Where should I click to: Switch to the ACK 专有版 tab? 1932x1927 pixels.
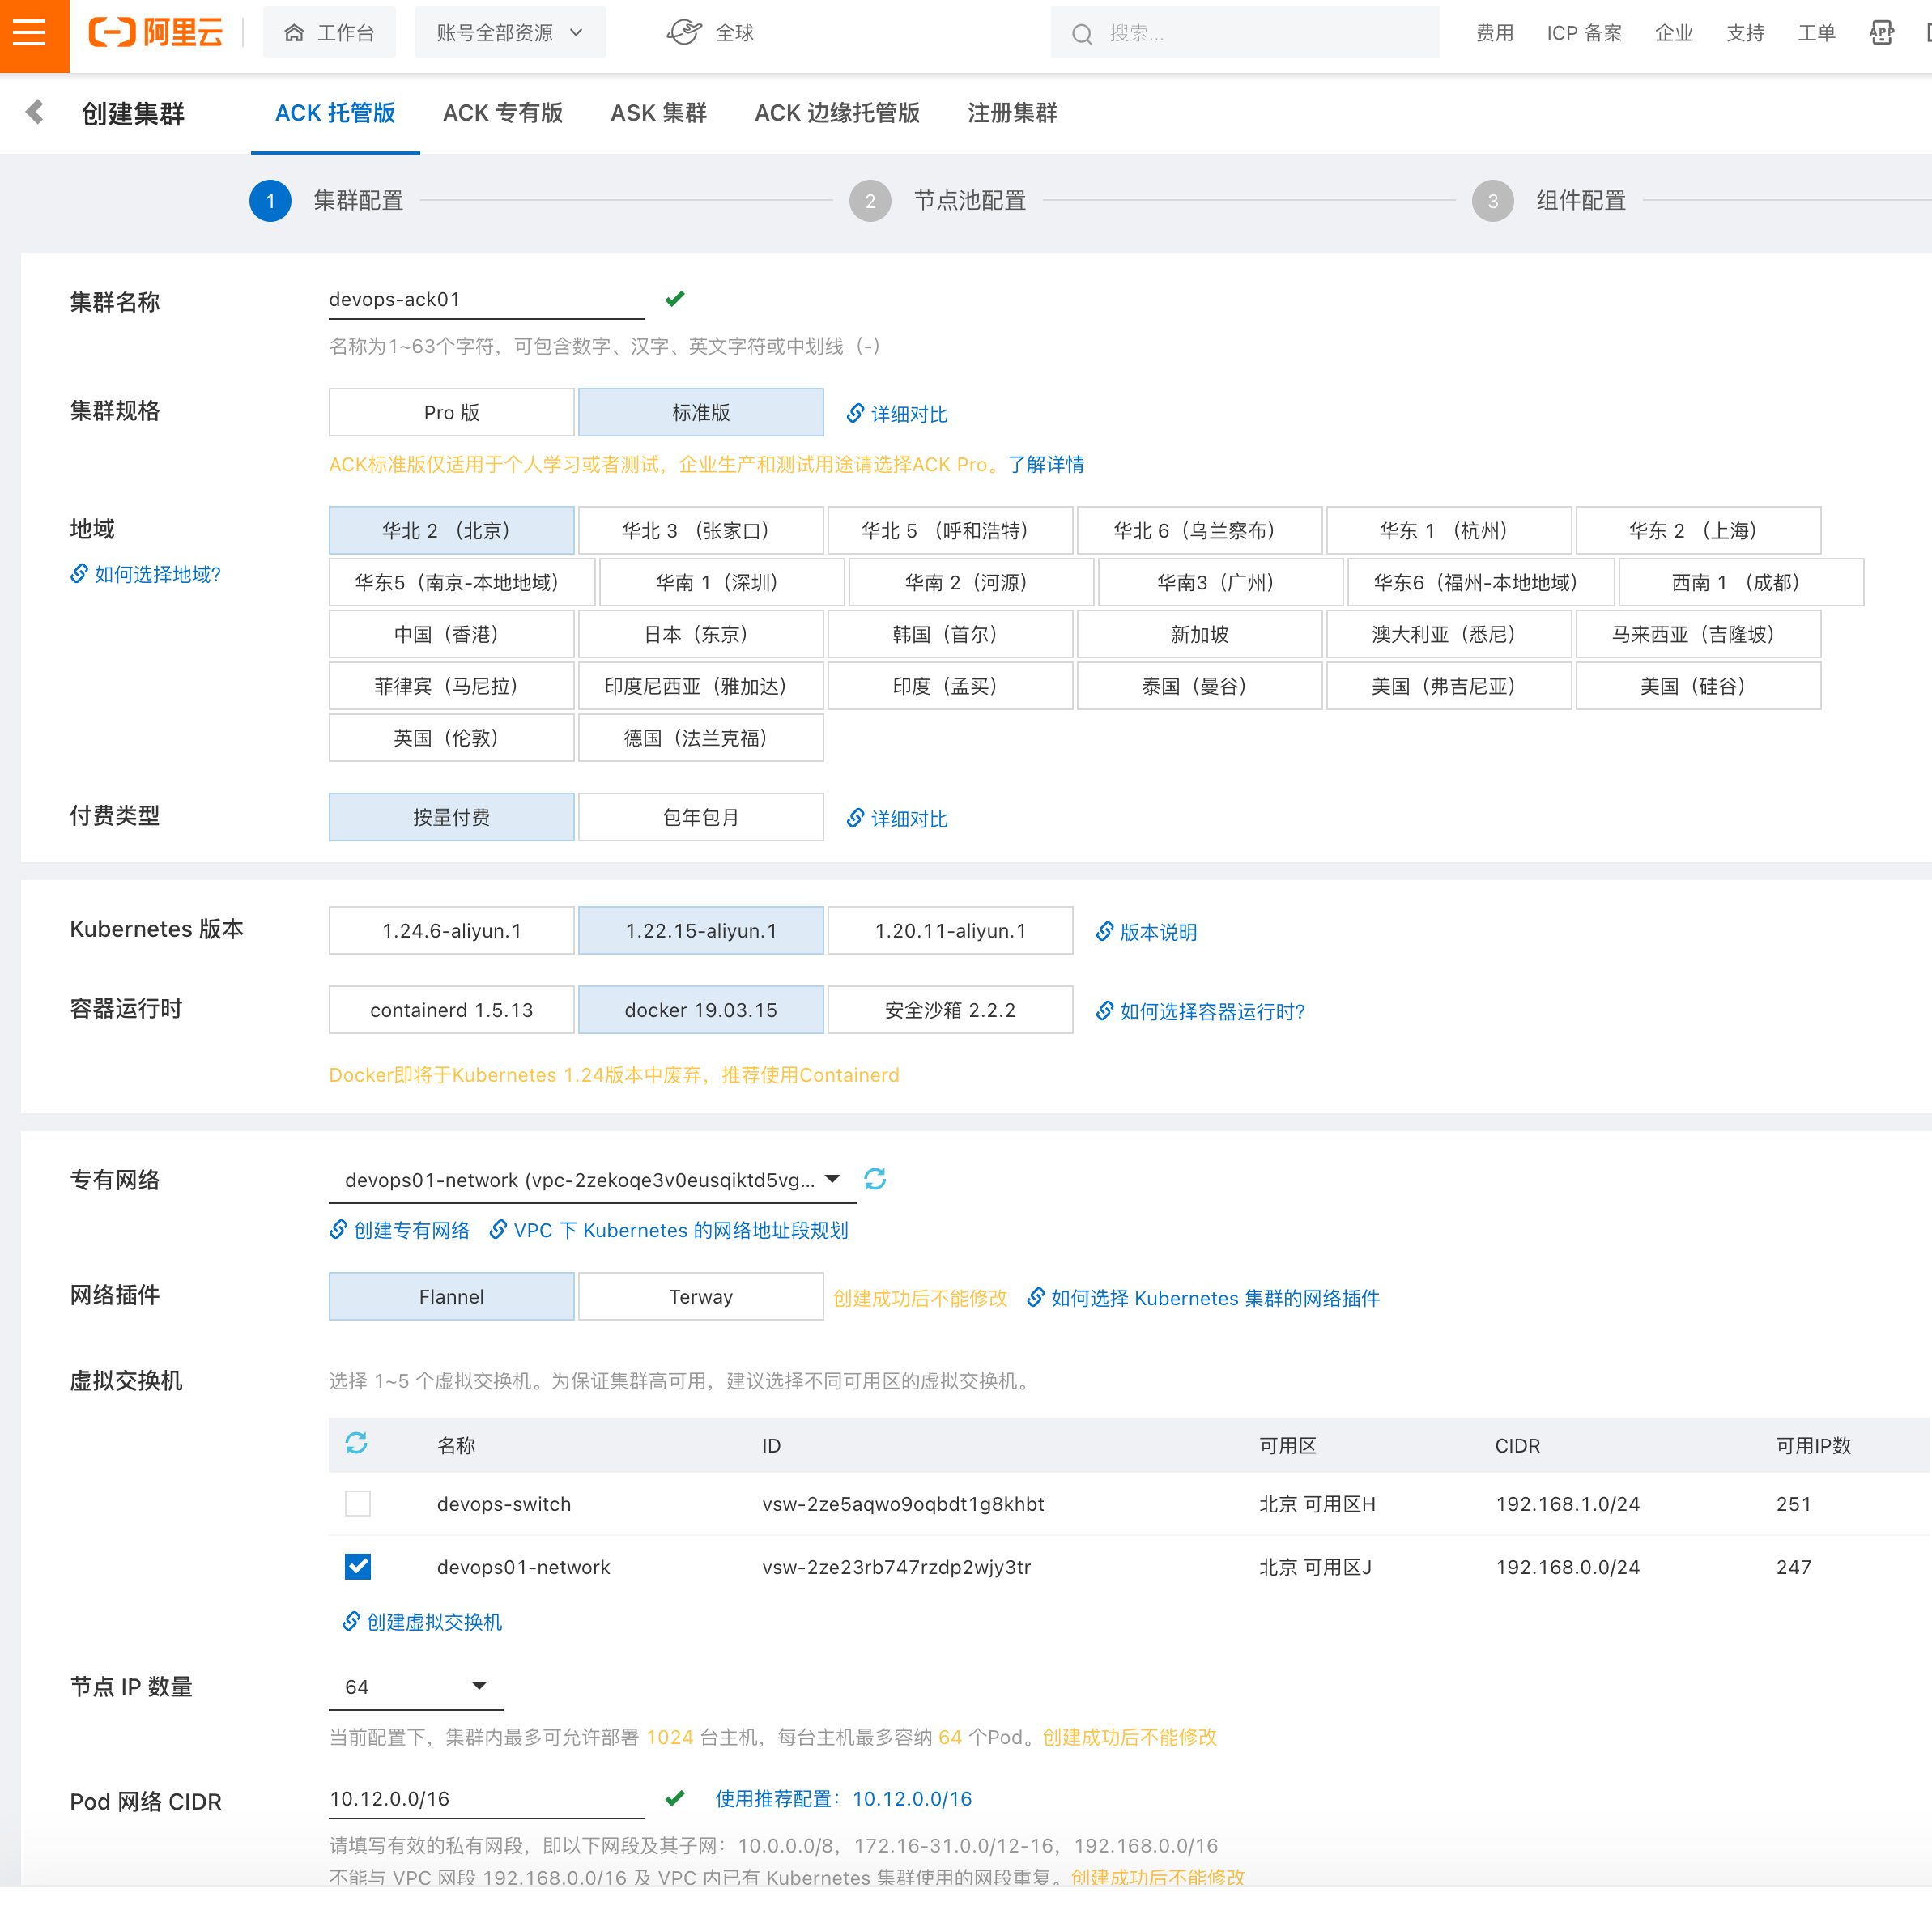click(502, 113)
